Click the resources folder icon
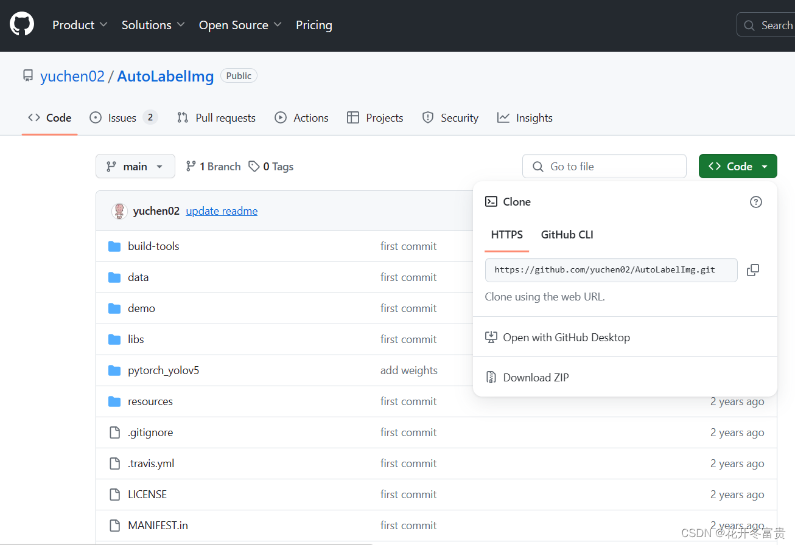The image size is (795, 545). click(x=114, y=401)
